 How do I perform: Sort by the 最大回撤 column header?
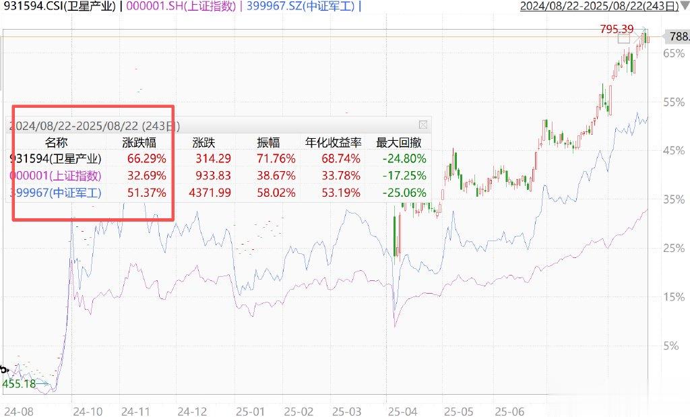(x=399, y=143)
